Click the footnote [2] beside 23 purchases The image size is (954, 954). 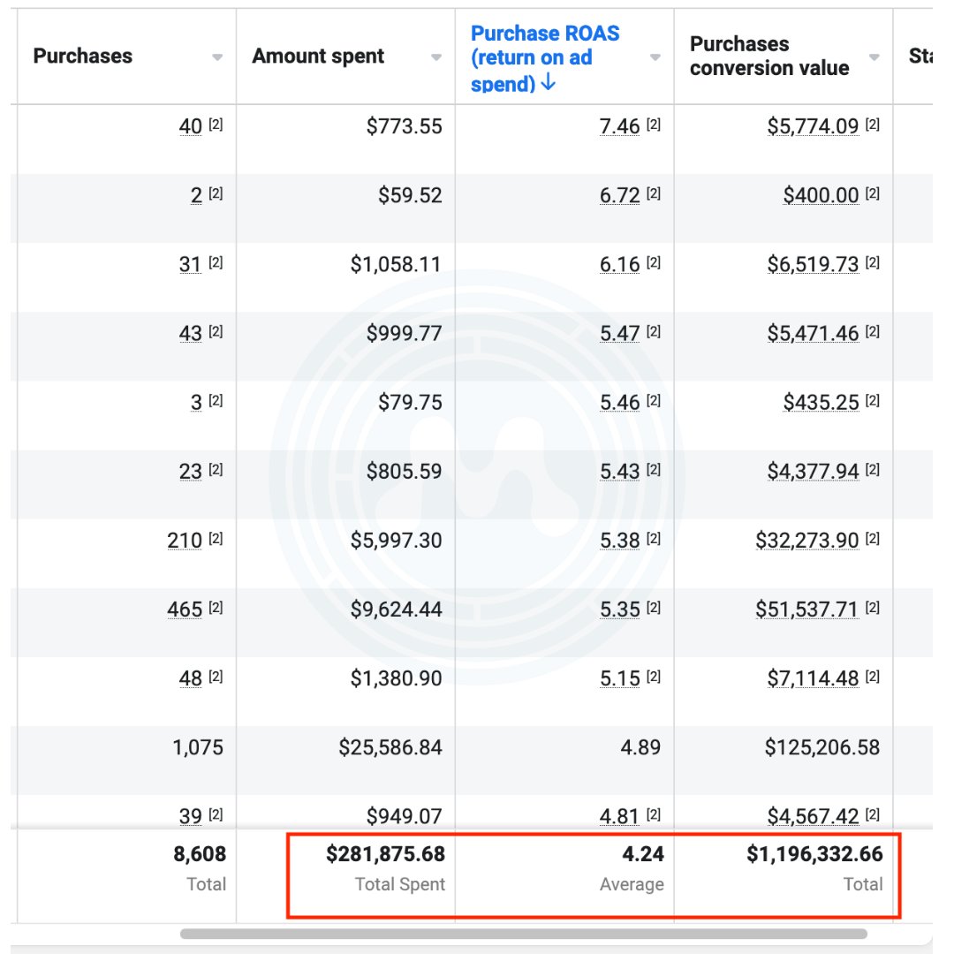tap(216, 469)
